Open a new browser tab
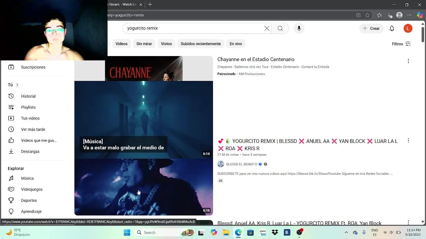This screenshot has width=426, height=239. pos(150,5)
